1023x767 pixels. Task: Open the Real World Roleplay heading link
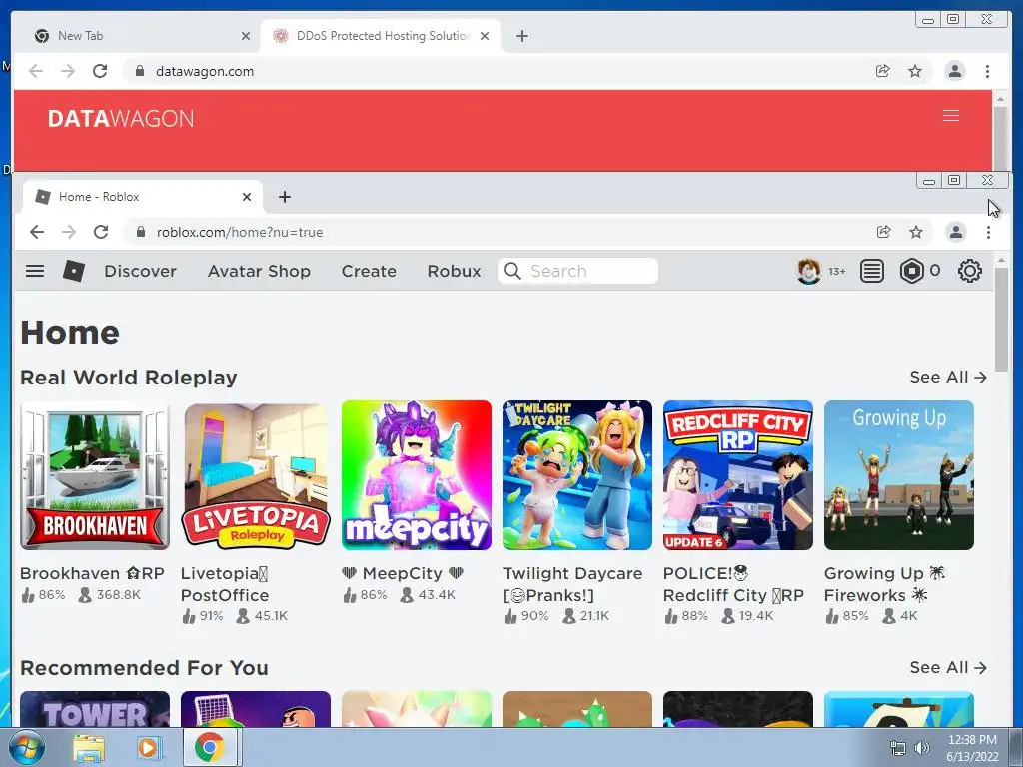pyautogui.click(x=129, y=377)
